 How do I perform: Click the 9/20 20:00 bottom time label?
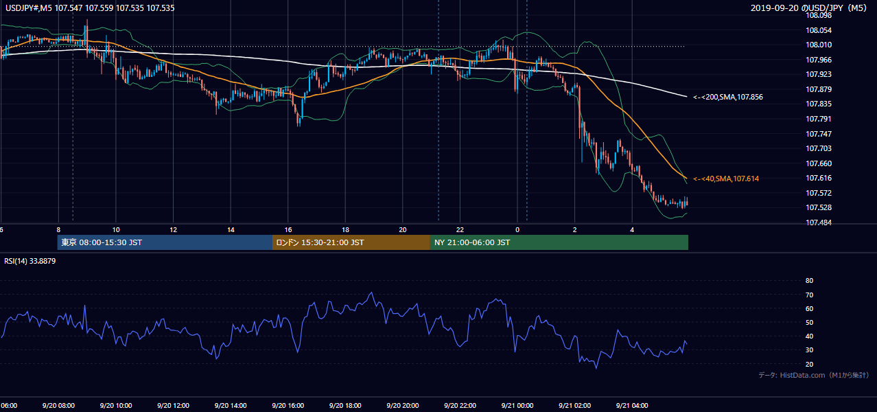click(x=402, y=406)
